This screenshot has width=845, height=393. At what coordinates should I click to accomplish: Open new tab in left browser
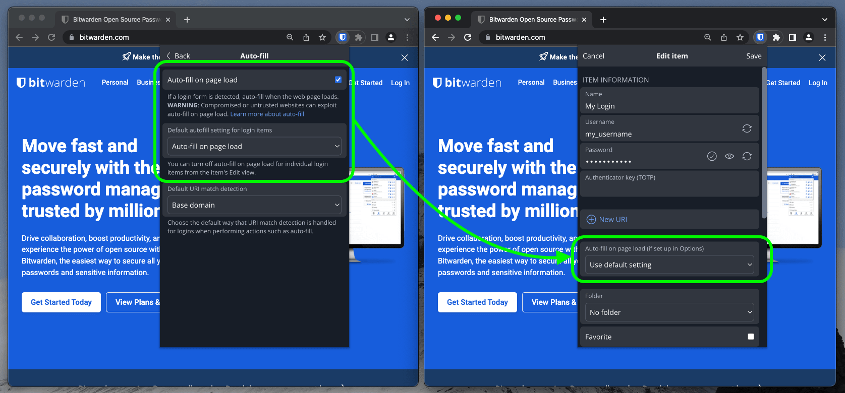tap(187, 20)
